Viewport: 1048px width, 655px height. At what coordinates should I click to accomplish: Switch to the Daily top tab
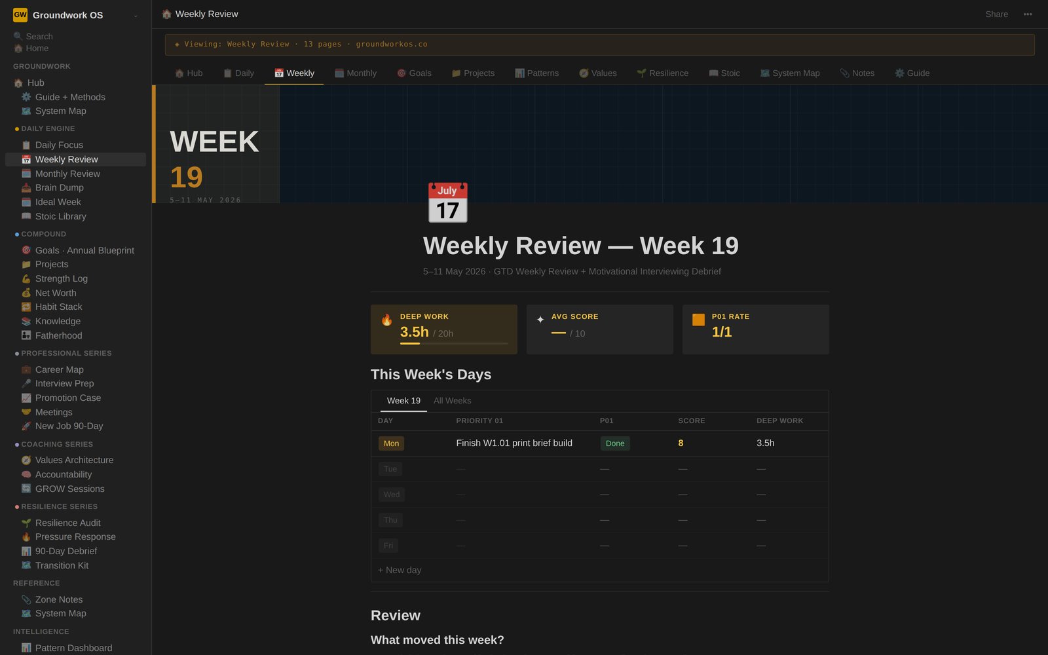pos(238,73)
